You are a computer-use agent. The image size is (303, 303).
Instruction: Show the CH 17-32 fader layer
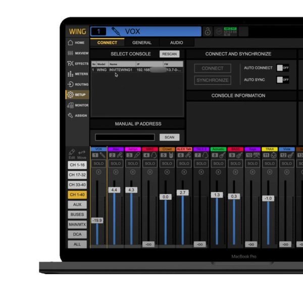point(77,175)
